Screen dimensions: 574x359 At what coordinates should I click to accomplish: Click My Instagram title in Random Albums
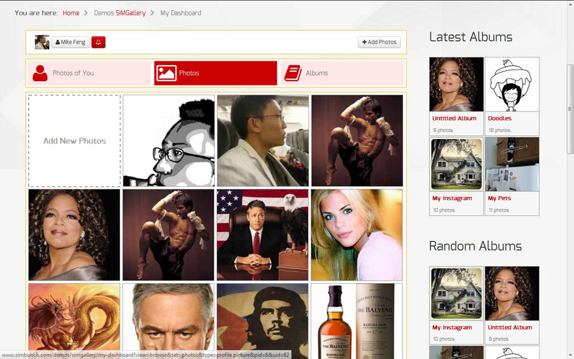(452, 328)
